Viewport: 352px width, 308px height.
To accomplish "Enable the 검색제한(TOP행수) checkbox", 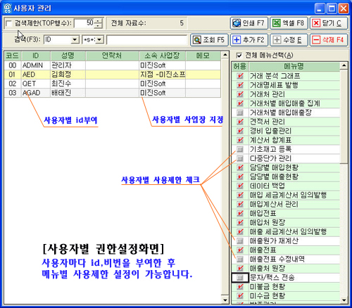I will pyautogui.click(x=8, y=23).
